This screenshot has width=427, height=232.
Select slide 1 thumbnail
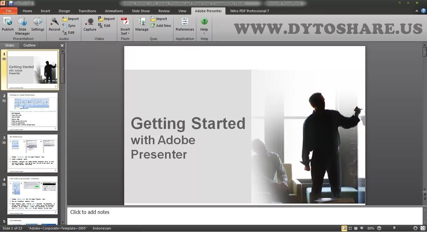click(33, 70)
